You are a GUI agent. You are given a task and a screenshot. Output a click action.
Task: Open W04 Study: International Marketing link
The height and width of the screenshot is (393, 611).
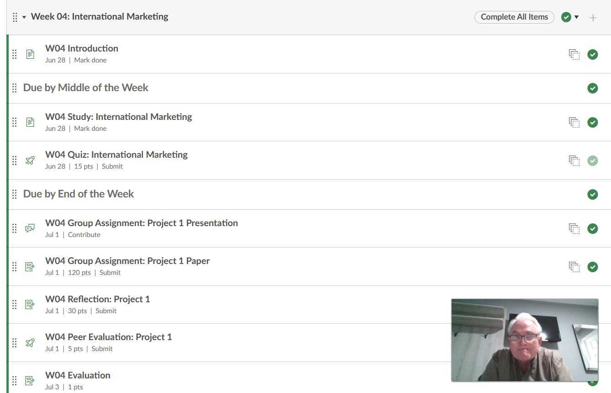(118, 117)
